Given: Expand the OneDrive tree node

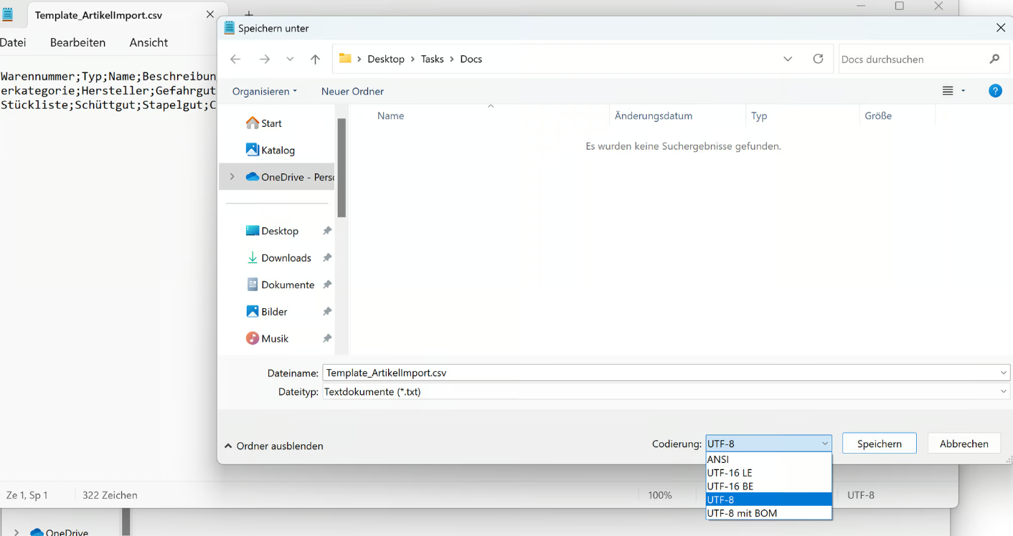Looking at the screenshot, I should tap(232, 176).
